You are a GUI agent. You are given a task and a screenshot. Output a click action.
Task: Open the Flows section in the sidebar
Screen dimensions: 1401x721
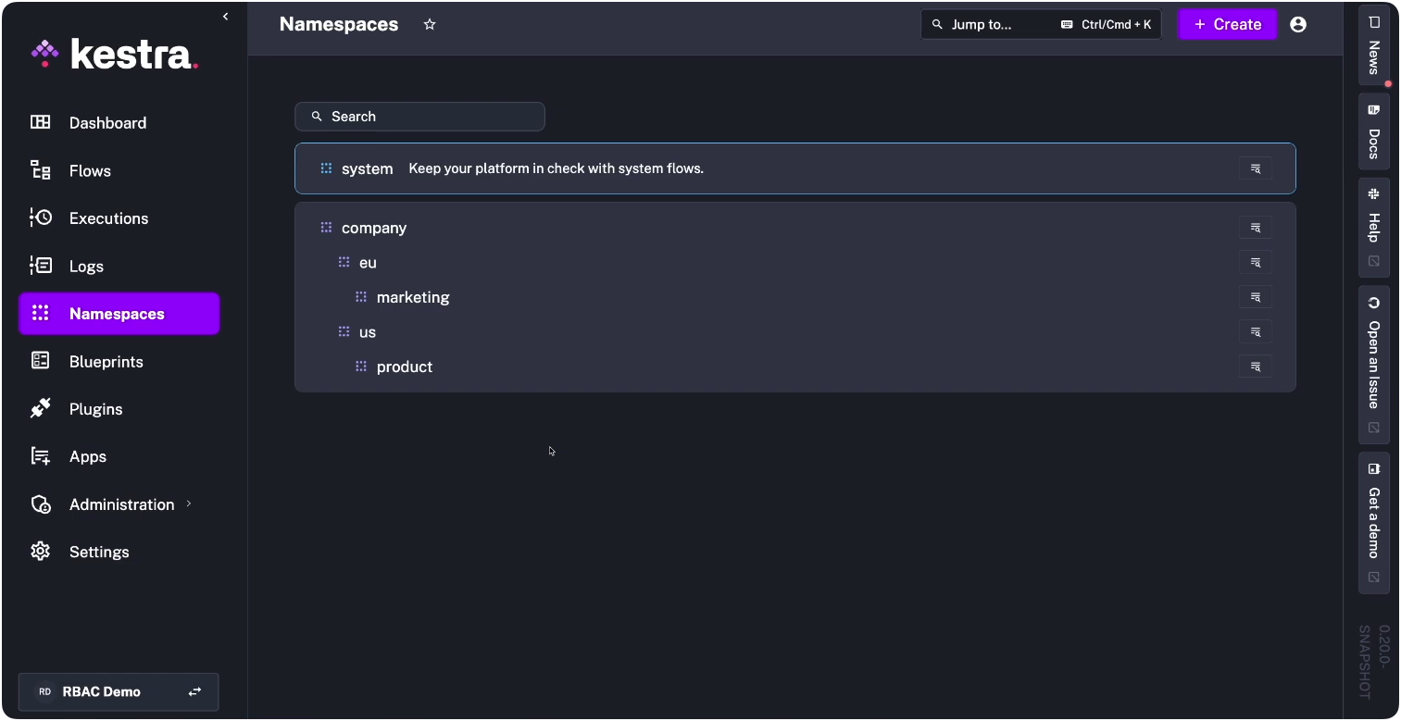[89, 170]
